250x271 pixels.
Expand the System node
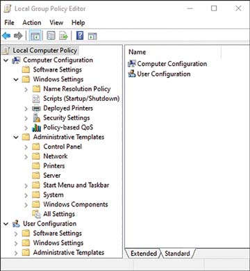(x=26, y=195)
